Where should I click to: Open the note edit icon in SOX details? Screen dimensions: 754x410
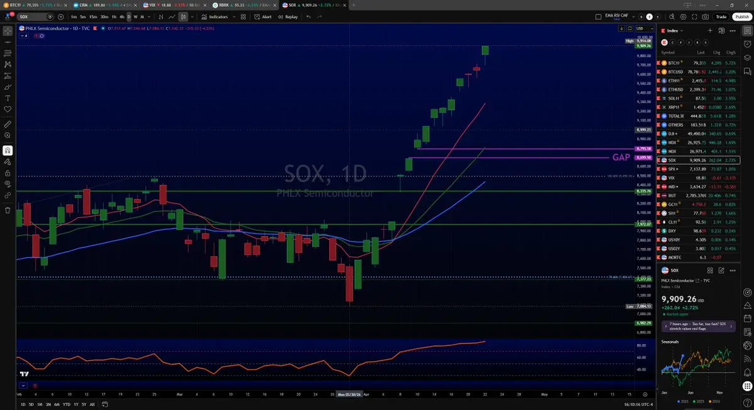[x=721, y=270]
